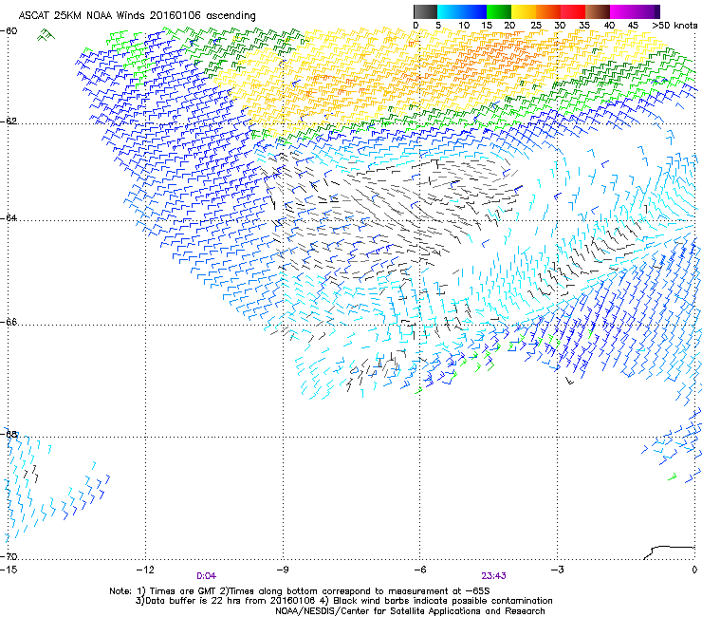Click the isolated dark green wind barbs beside -60

46,35
